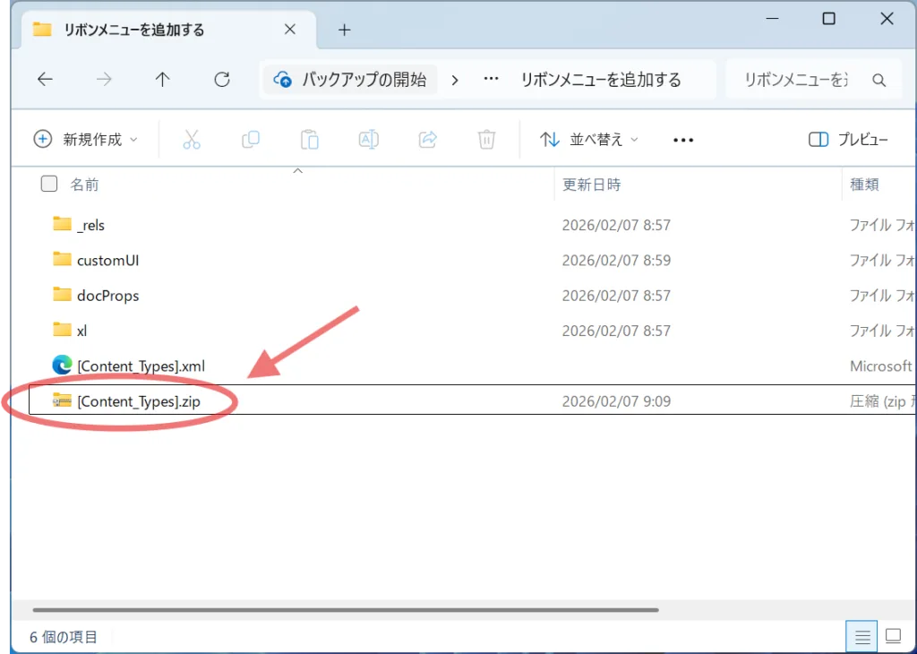Select the Cut tool icon

[191, 140]
